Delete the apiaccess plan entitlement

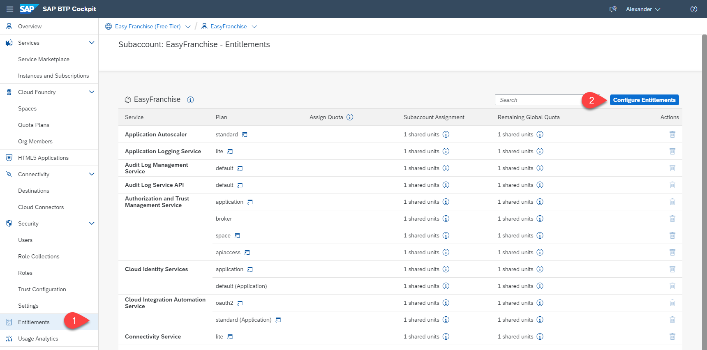pos(672,252)
